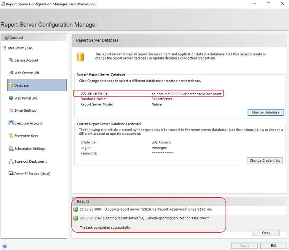
Task: Click the Connect button at sidebar top
Action: pos(34,38)
